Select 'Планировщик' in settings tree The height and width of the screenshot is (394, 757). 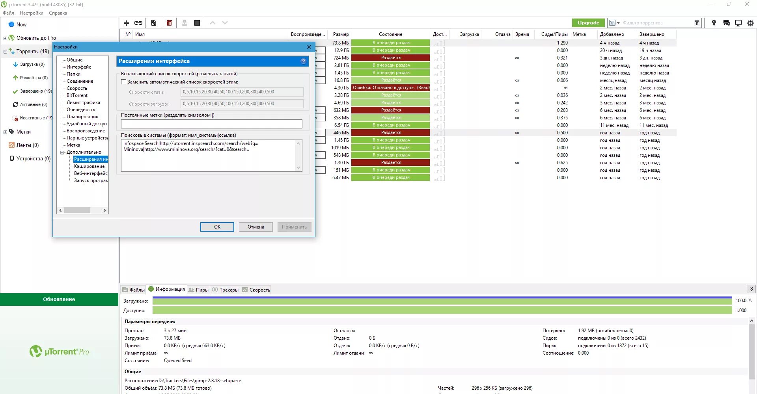pyautogui.click(x=82, y=117)
